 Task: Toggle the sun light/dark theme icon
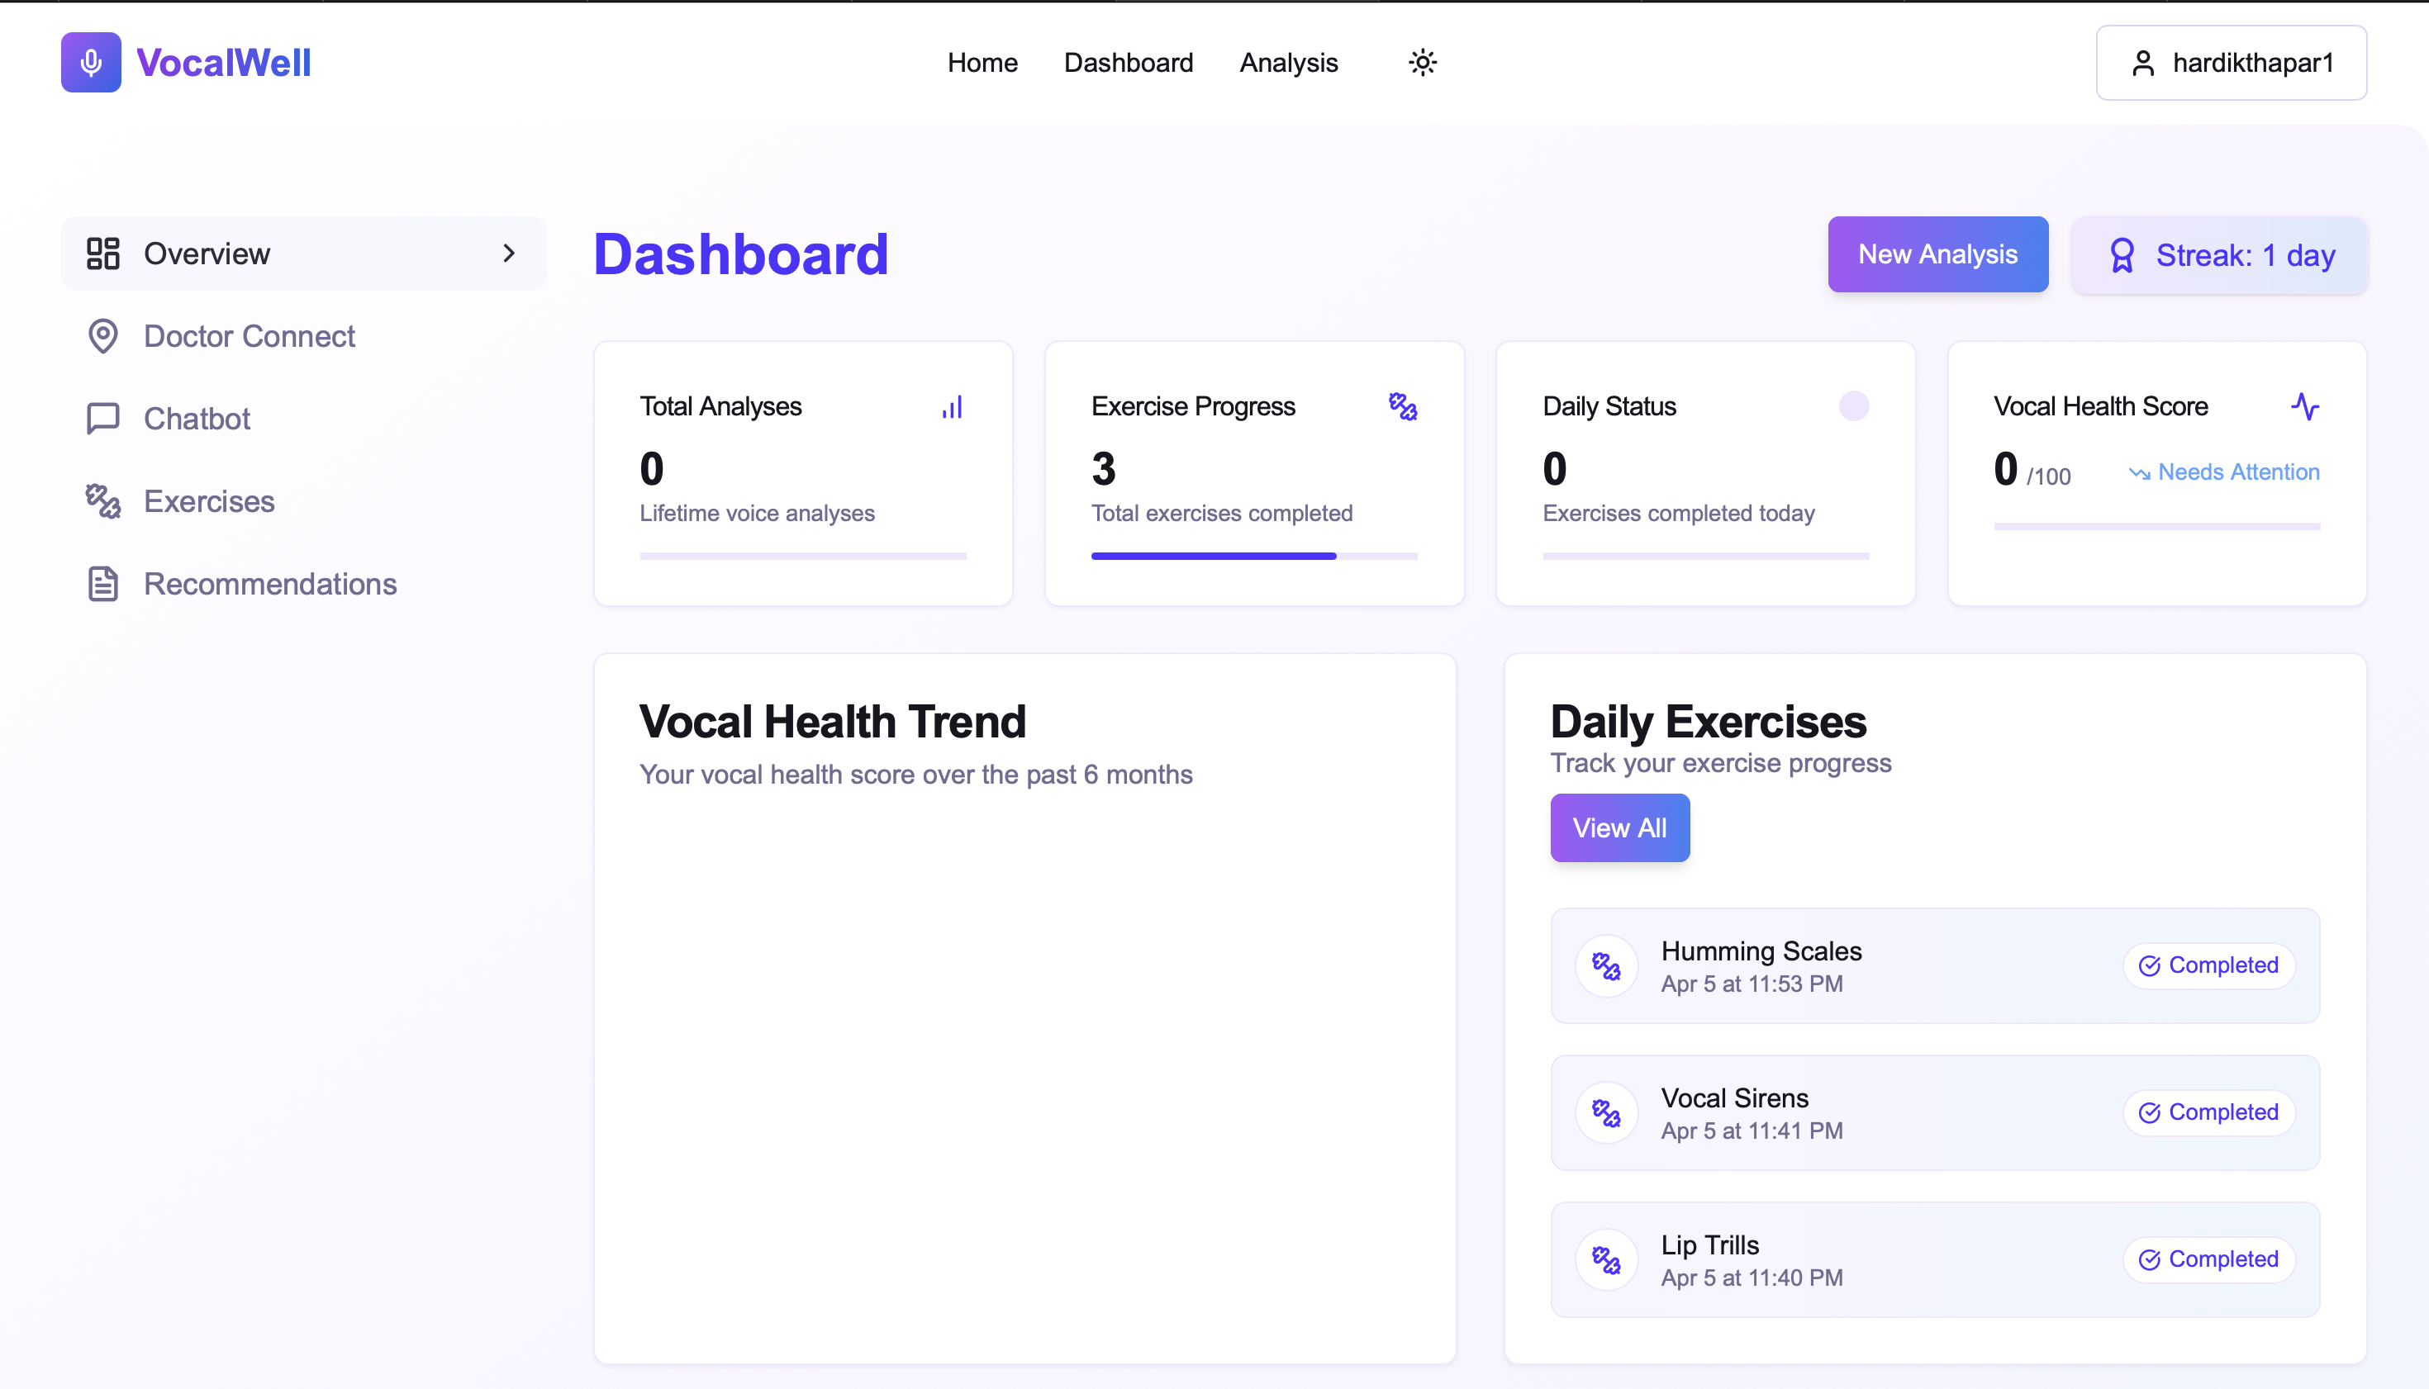click(1422, 63)
